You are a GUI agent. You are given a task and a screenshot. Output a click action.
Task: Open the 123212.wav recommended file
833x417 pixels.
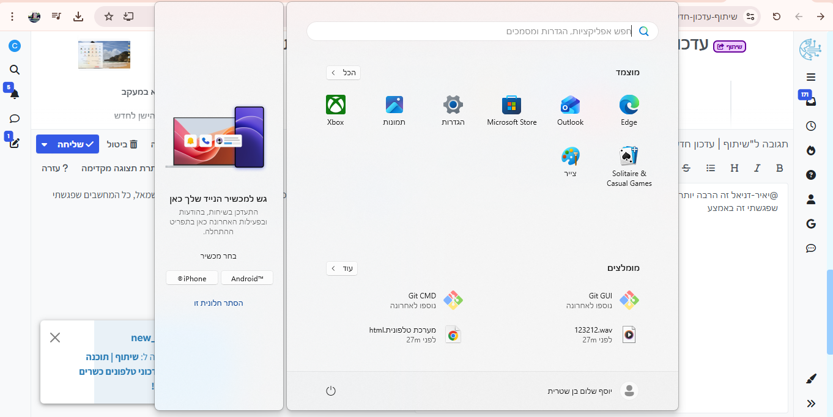(629, 334)
